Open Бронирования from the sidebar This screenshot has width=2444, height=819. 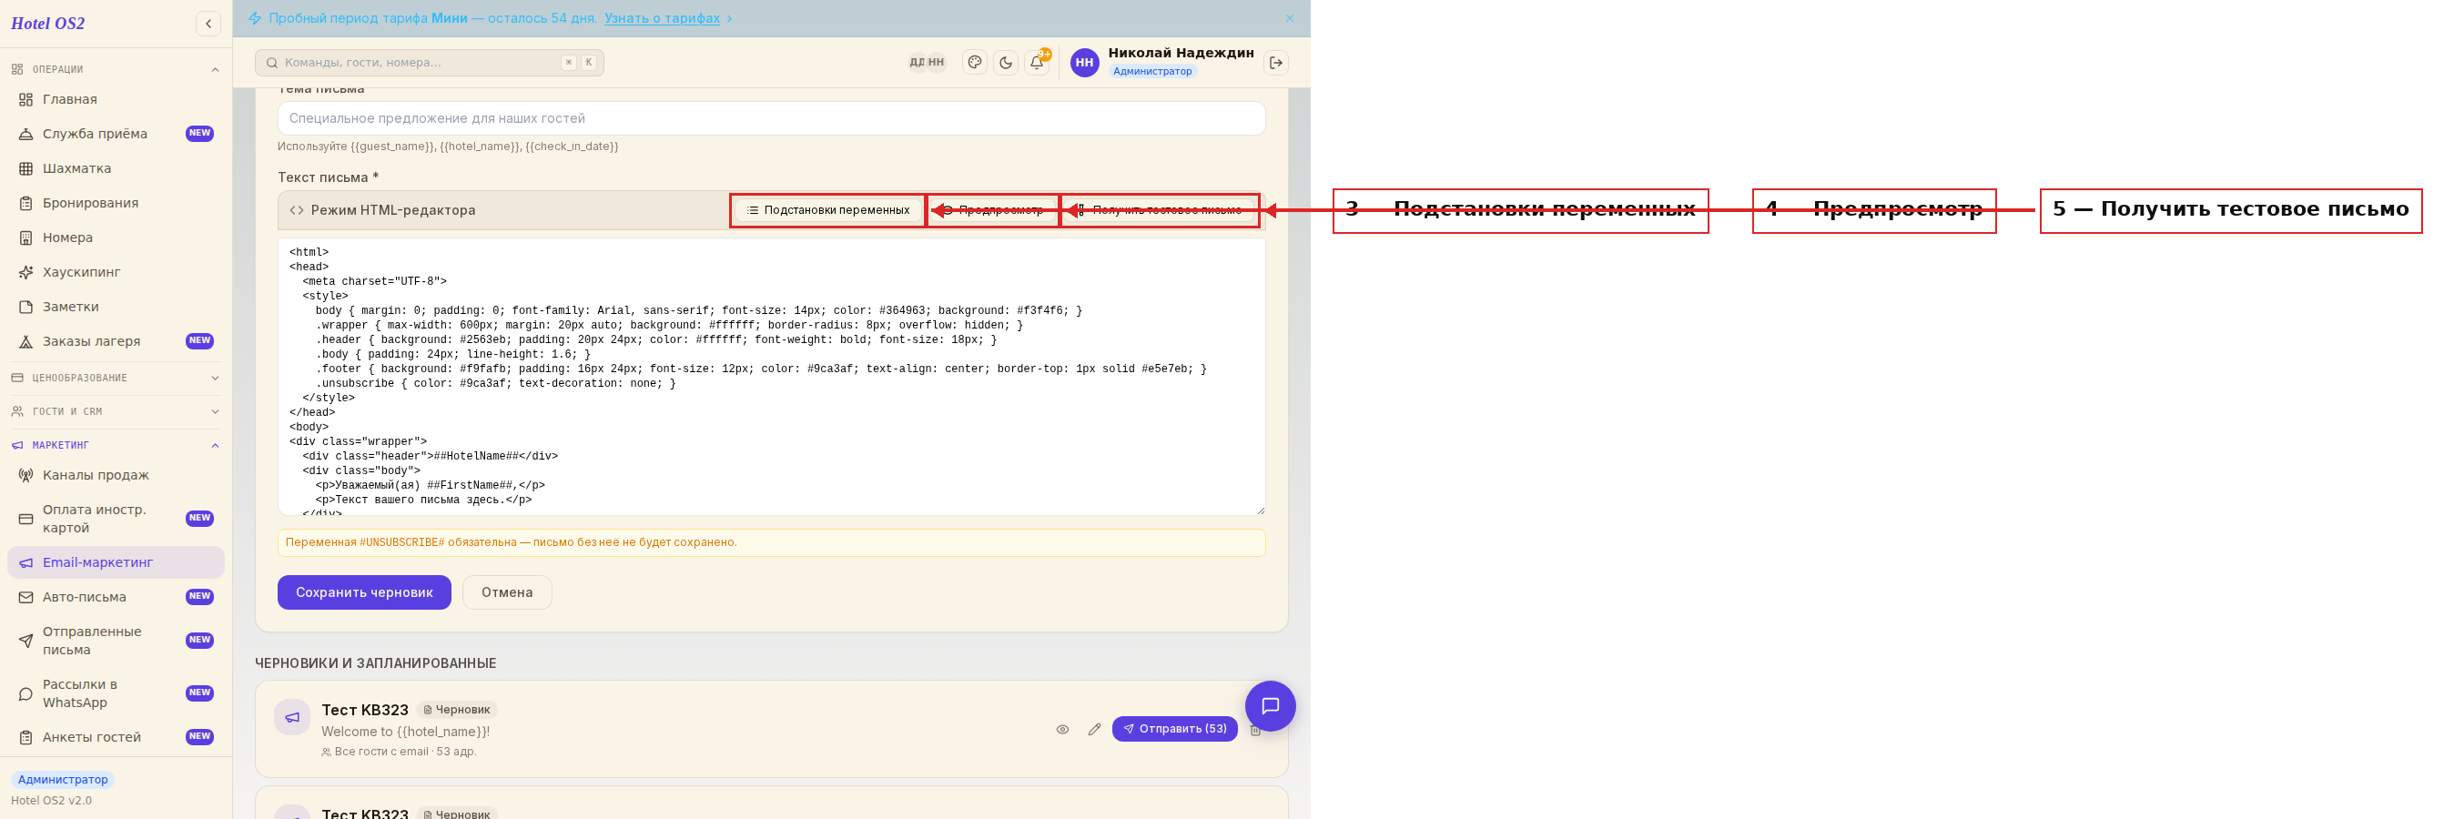(116, 203)
